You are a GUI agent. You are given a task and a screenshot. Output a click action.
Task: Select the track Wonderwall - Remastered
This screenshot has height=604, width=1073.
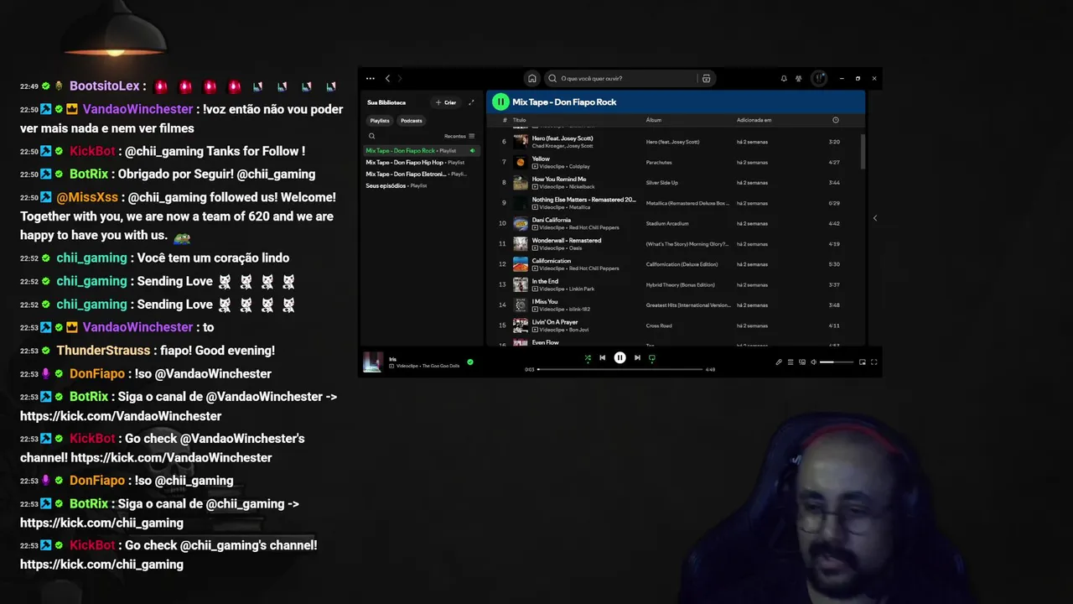pyautogui.click(x=567, y=240)
